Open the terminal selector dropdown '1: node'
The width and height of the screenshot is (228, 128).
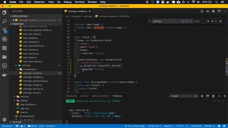[183, 96]
